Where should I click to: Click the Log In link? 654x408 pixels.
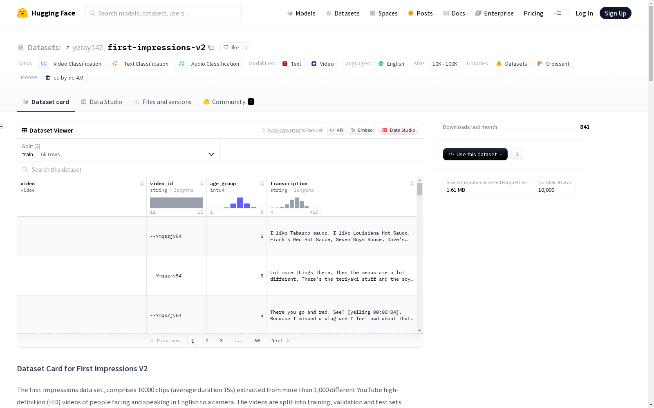[x=584, y=13]
